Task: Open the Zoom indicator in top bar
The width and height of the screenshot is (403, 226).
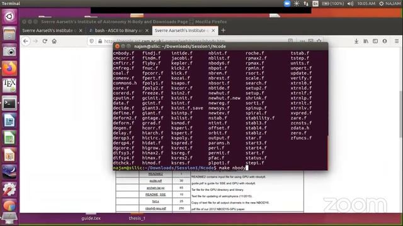Action: pyautogui.click(x=287, y=4)
